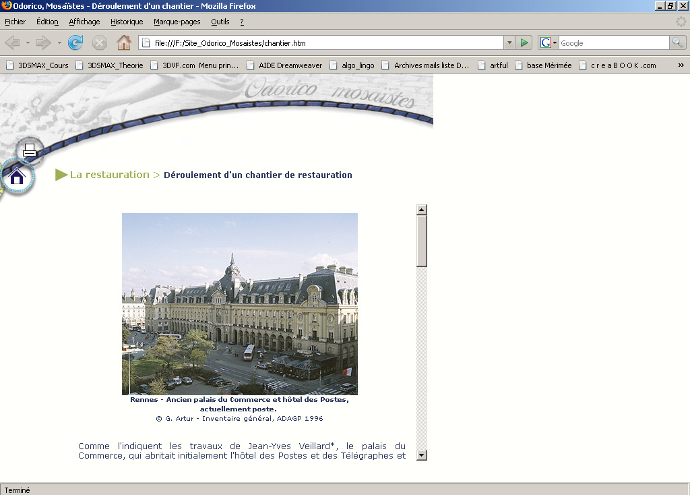The image size is (690, 495).
Task: Expand the address bar URL dropdown
Action: click(509, 42)
